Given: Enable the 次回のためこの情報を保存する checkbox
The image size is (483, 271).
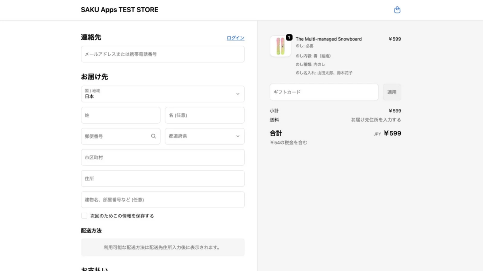Looking at the screenshot, I should coord(84,216).
